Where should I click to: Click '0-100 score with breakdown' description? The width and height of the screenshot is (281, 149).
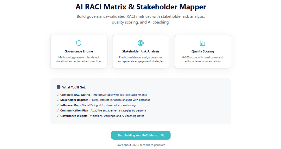(203, 59)
